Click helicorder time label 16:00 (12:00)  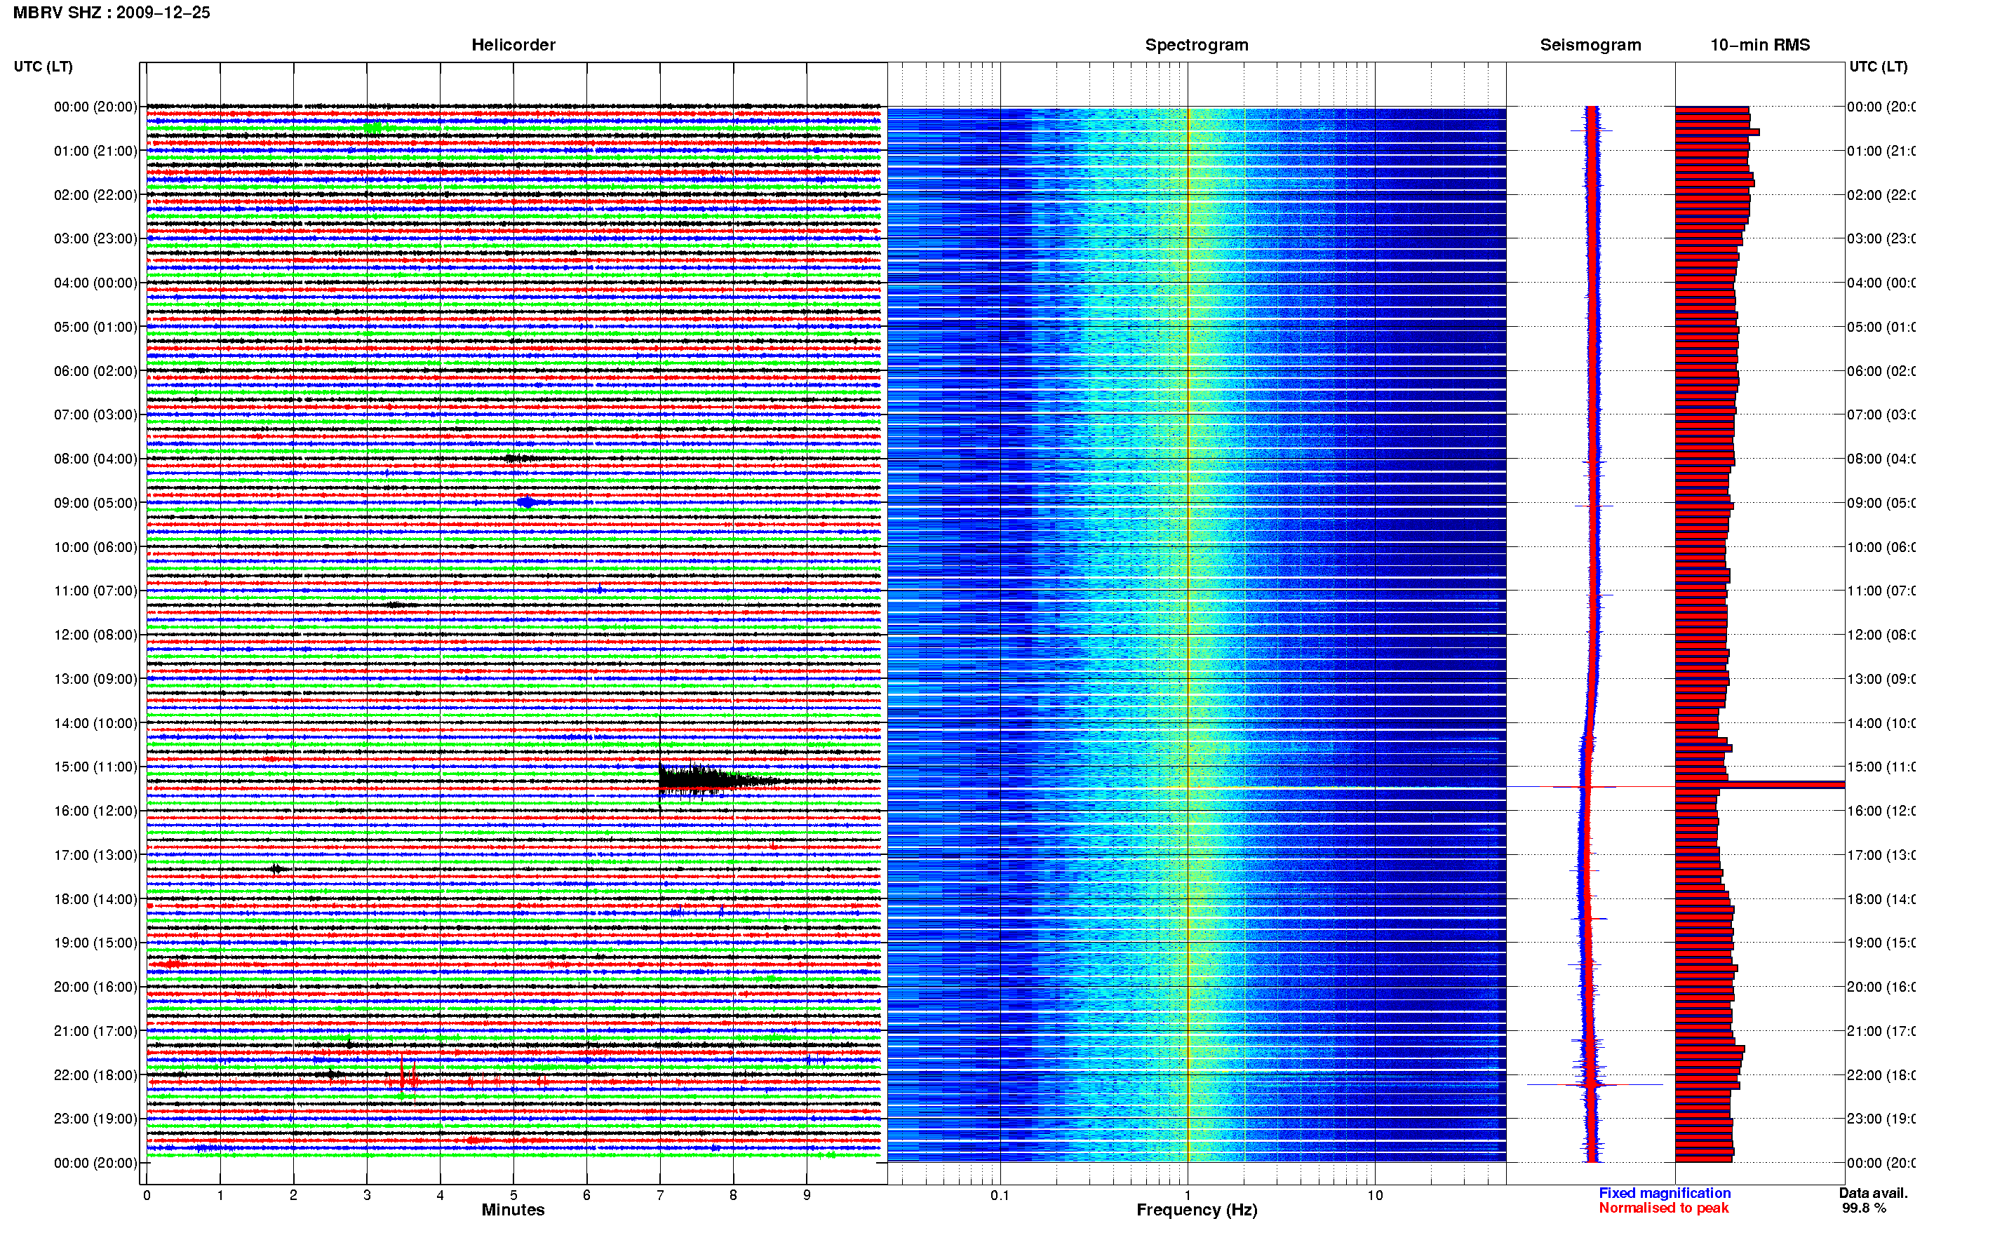tap(95, 811)
